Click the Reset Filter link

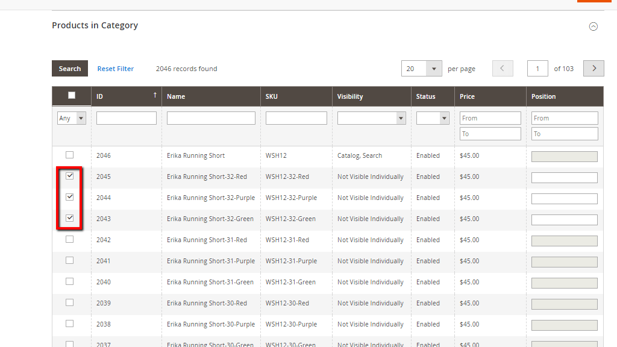coord(115,68)
